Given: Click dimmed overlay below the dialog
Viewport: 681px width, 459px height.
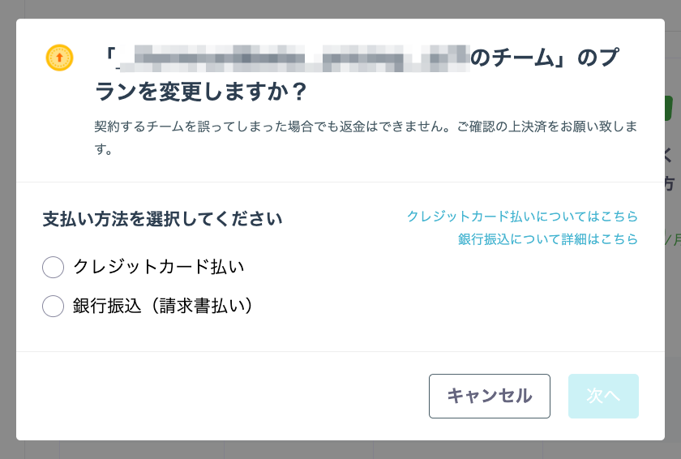Looking at the screenshot, I should click(340, 450).
